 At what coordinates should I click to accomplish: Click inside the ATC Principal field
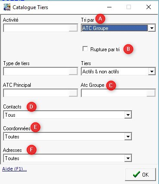[x=36, y=93]
